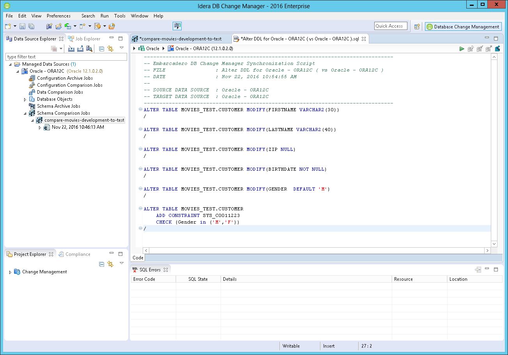Switch to Compliance tab

click(x=74, y=254)
